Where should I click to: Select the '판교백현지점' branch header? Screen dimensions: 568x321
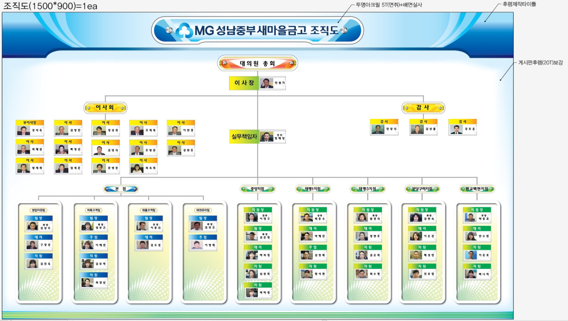click(x=477, y=189)
